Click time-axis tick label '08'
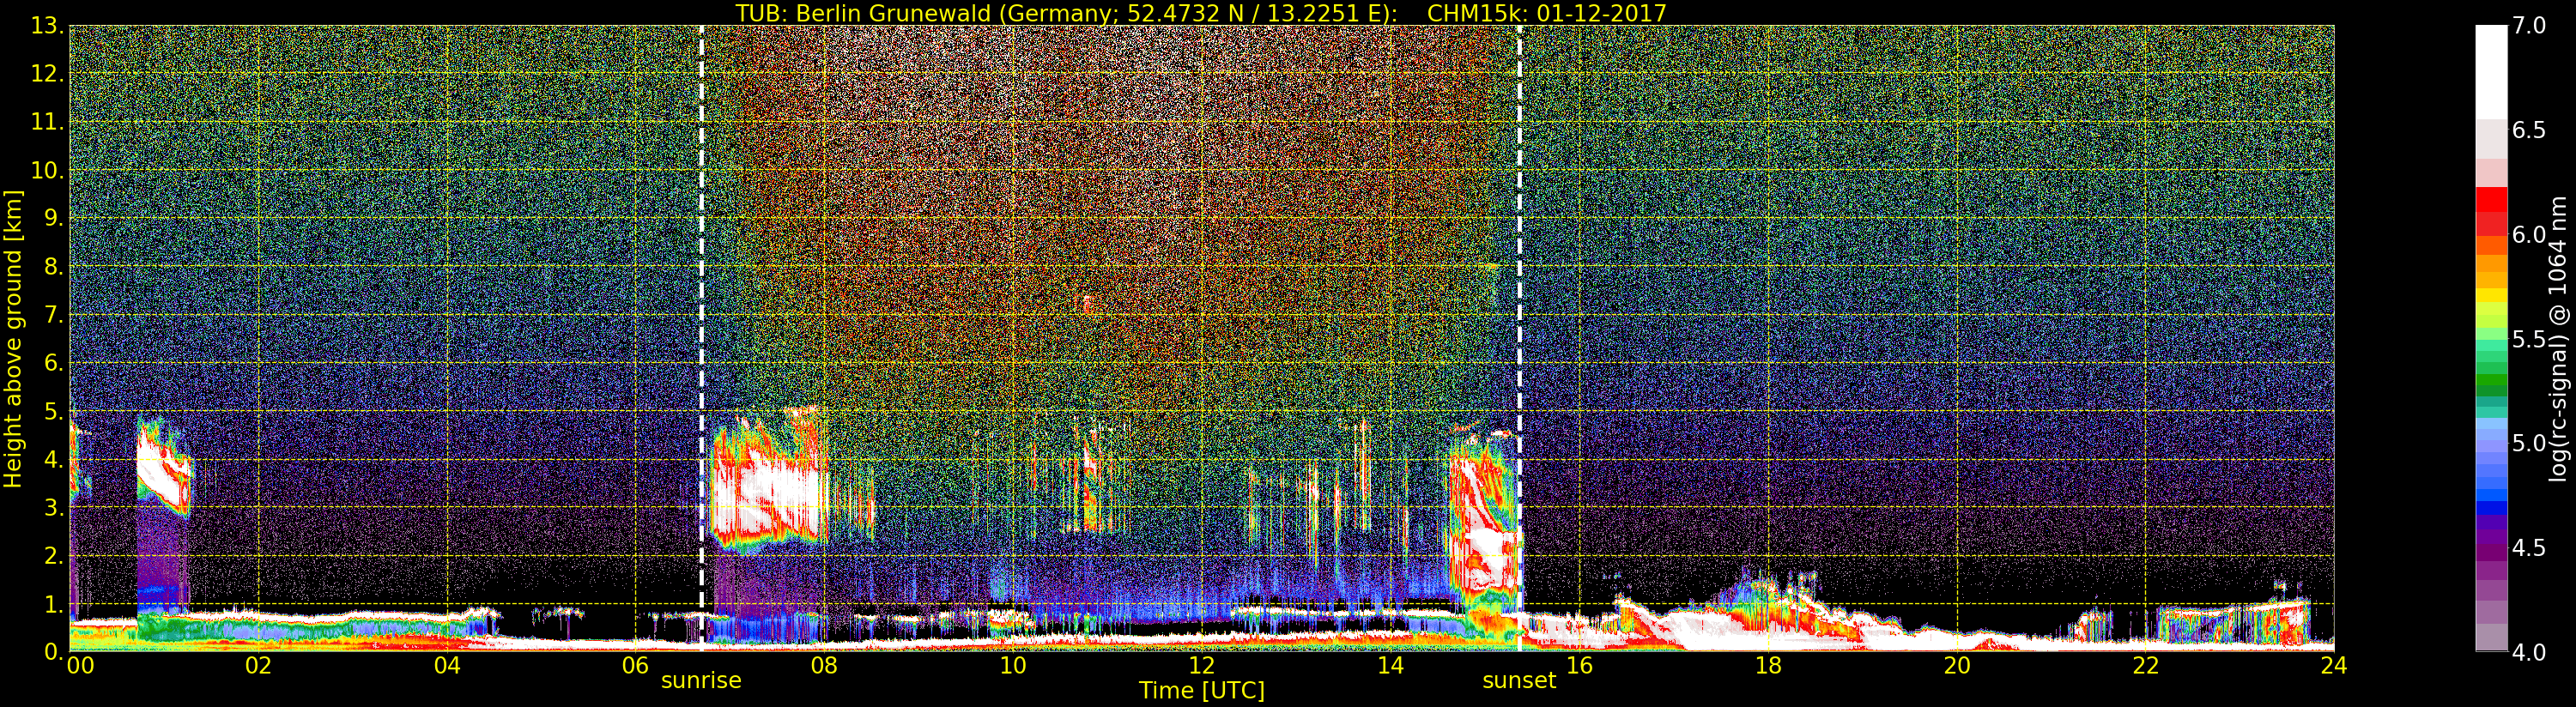The height and width of the screenshot is (707, 2576). coord(824,666)
